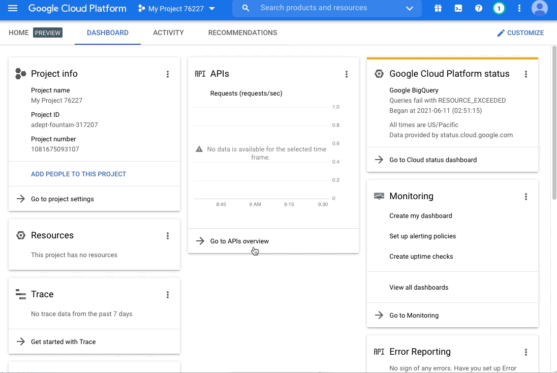
Task: Click project number 1081675093107
Action: coord(55,149)
